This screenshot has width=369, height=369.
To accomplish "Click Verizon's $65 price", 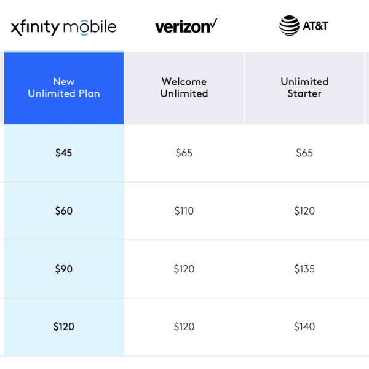I will coord(184,153).
